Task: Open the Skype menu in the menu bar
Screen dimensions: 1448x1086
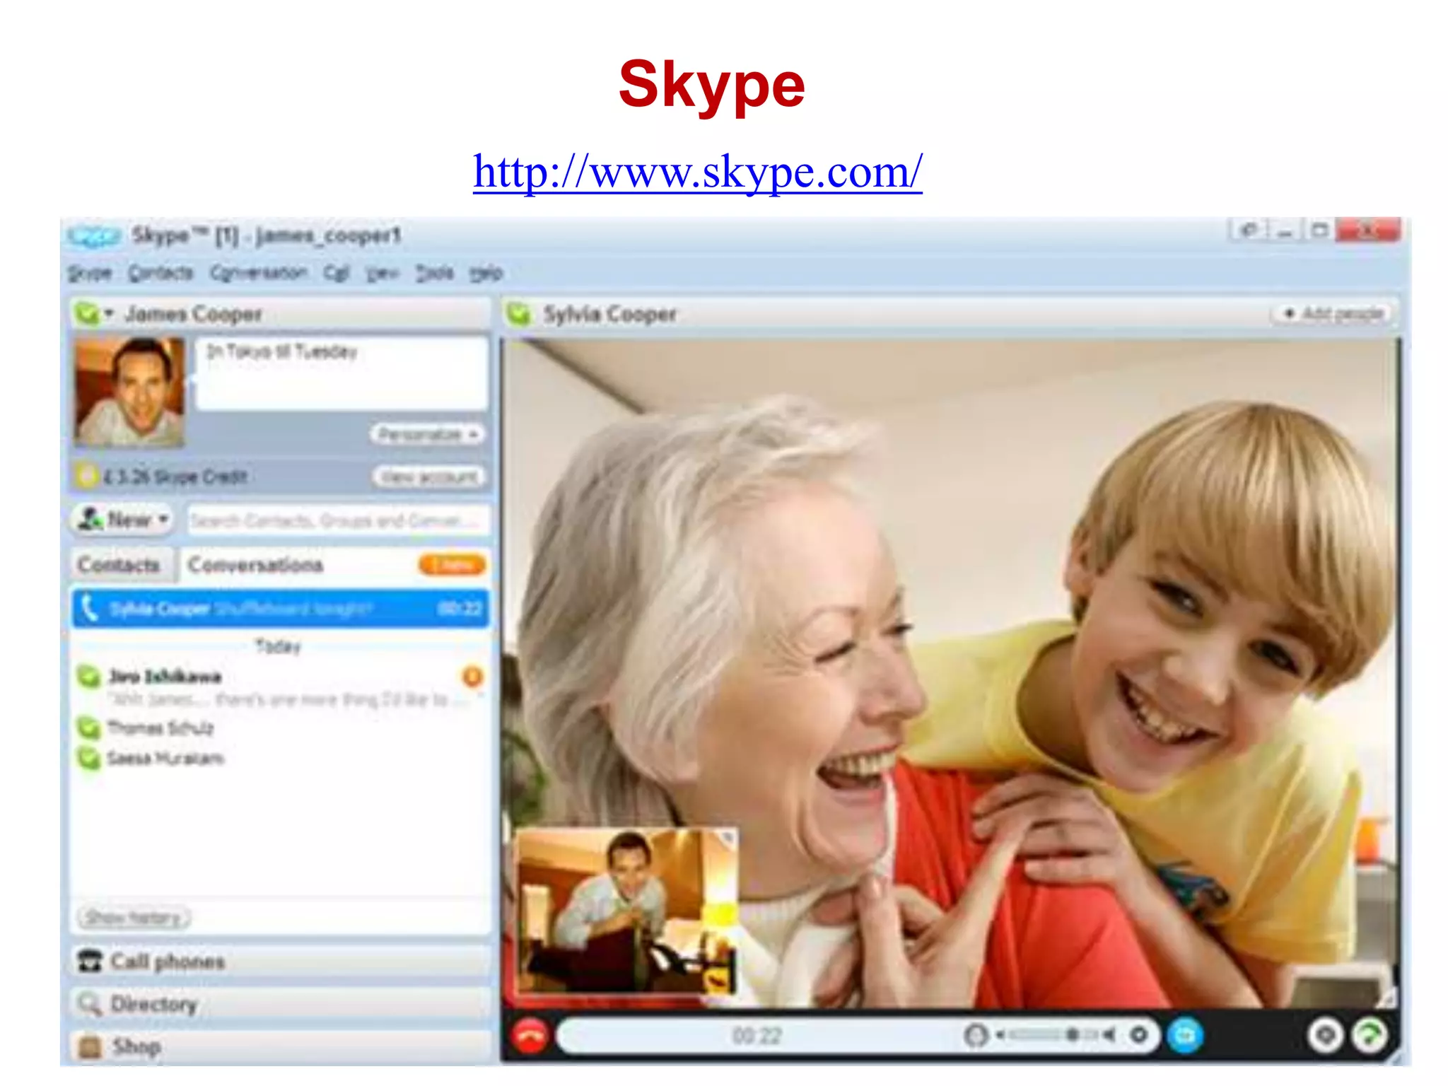Action: tap(90, 273)
